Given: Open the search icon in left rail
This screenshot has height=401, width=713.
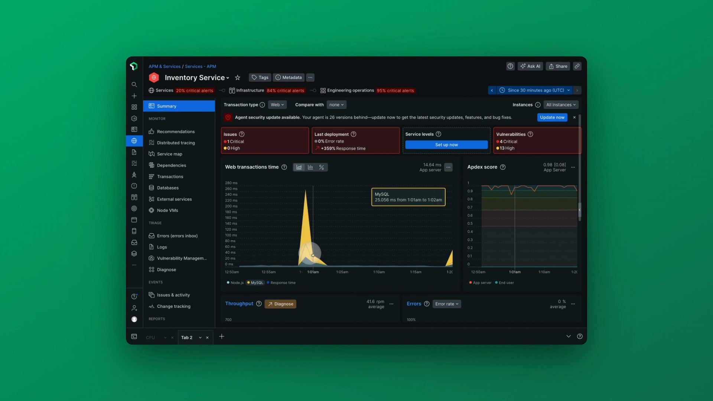Looking at the screenshot, I should pos(134,85).
